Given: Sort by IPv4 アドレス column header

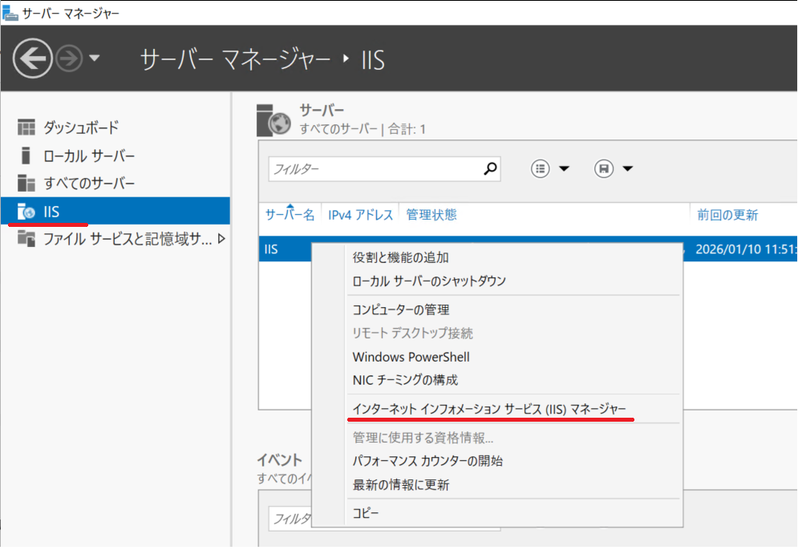Looking at the screenshot, I should pos(360,215).
